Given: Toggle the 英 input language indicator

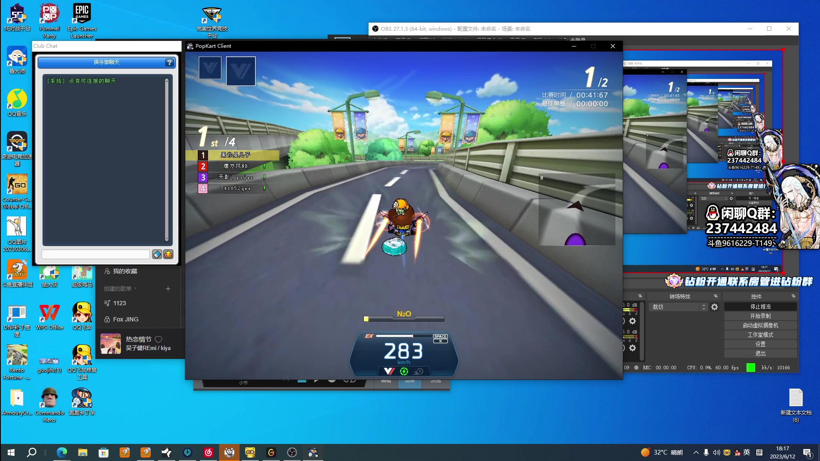Looking at the screenshot, I should (747, 452).
